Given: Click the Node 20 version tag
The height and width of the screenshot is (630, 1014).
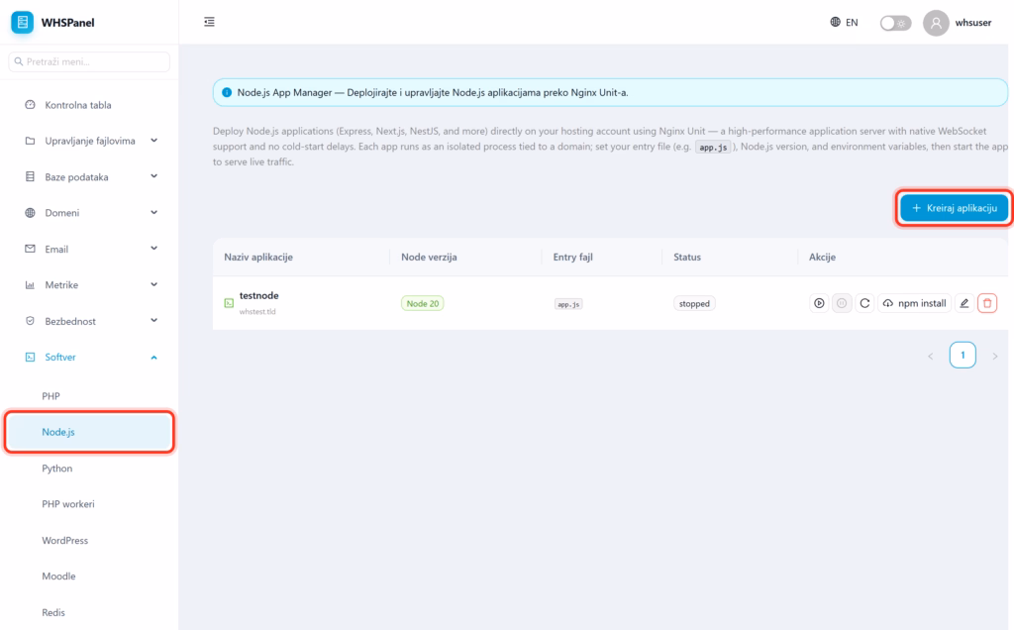Looking at the screenshot, I should (422, 303).
